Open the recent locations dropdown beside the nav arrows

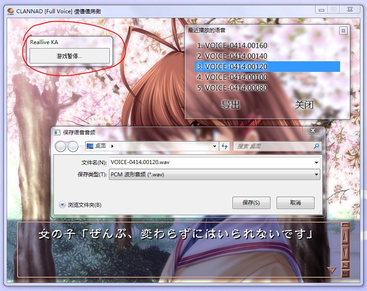coord(82,147)
